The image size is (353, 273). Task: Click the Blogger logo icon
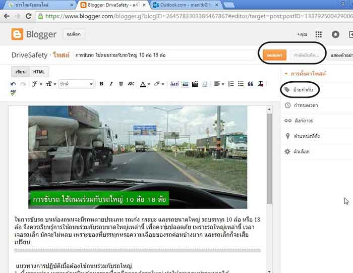pyautogui.click(x=17, y=34)
